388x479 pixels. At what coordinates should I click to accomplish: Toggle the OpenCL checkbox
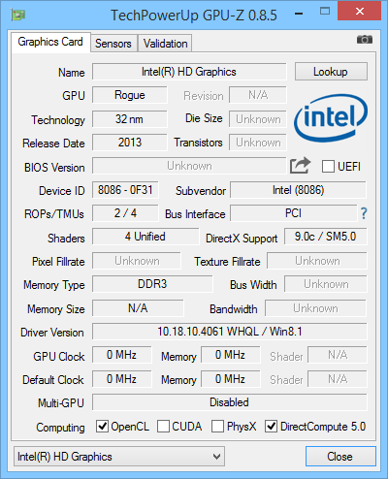point(102,427)
